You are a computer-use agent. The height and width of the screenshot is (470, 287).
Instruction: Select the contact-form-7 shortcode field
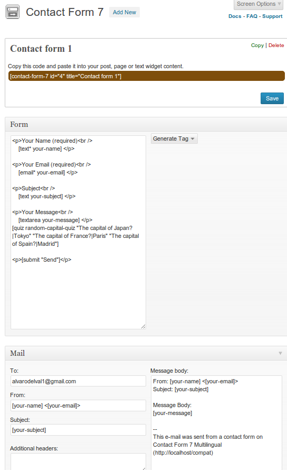146,76
